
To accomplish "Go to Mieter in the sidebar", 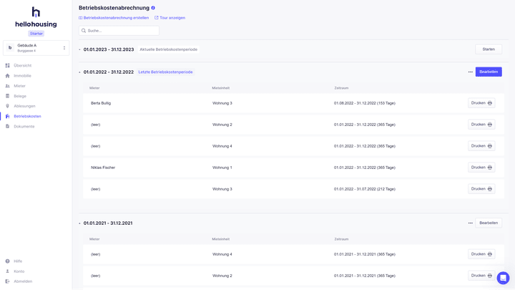I will point(19,86).
